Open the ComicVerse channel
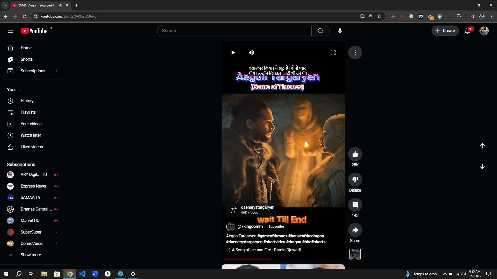The image size is (497, 279). pyautogui.click(x=33, y=244)
